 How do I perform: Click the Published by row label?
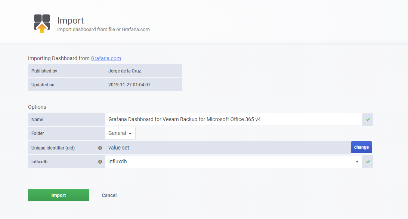pos(44,71)
